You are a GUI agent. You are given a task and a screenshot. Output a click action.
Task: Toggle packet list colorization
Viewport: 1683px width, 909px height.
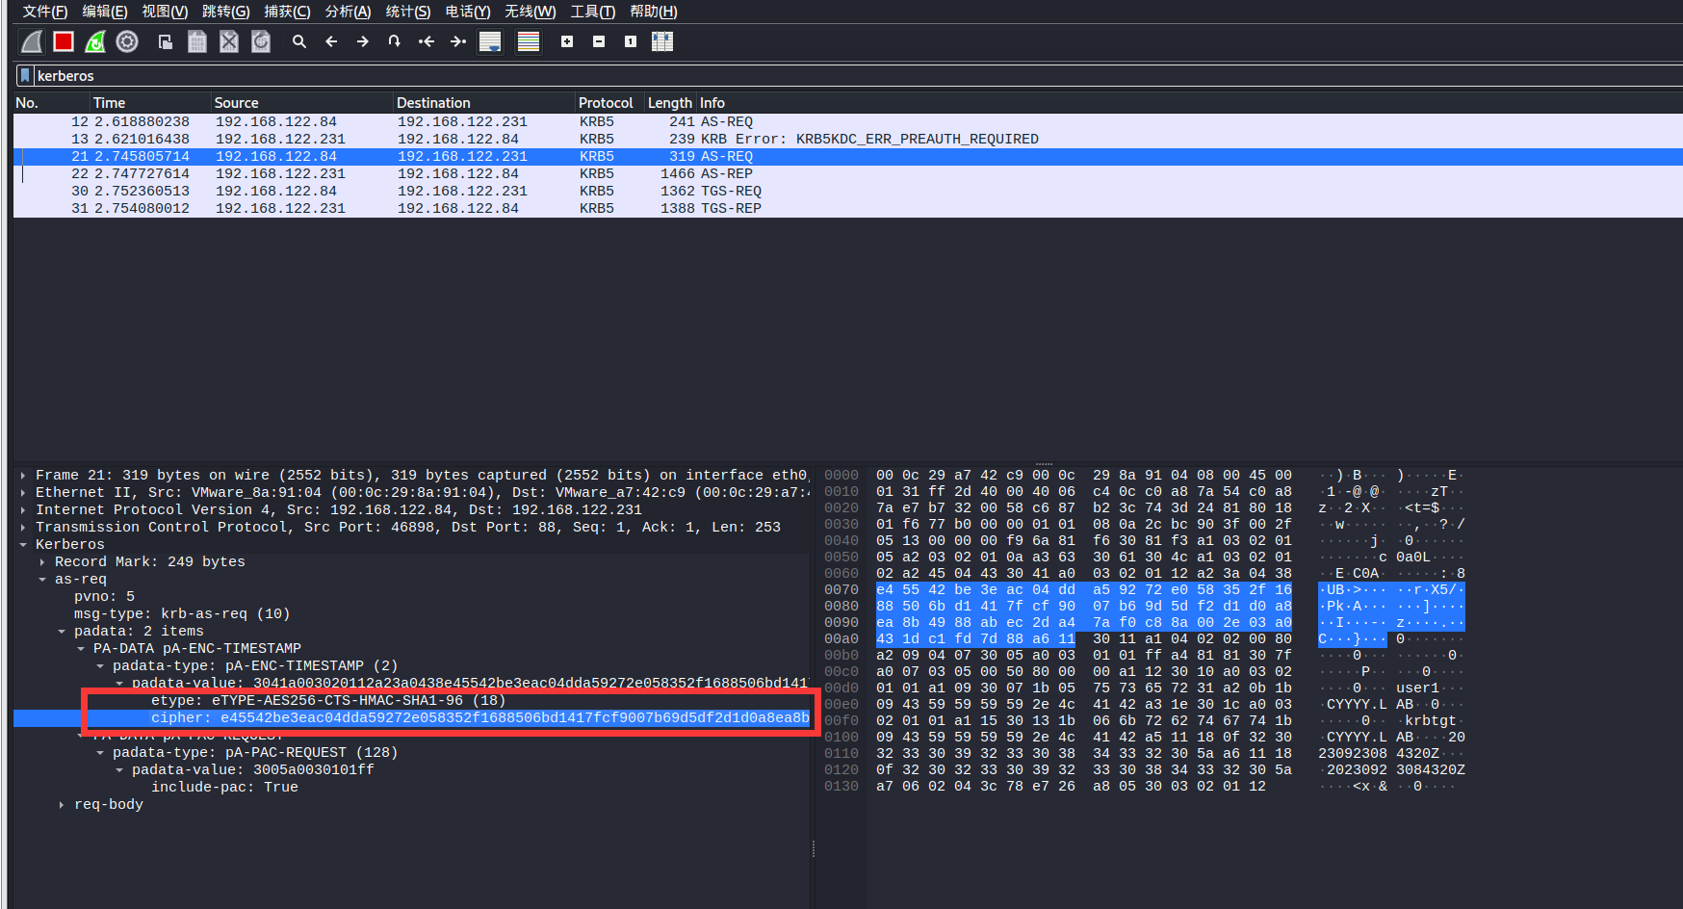[529, 41]
